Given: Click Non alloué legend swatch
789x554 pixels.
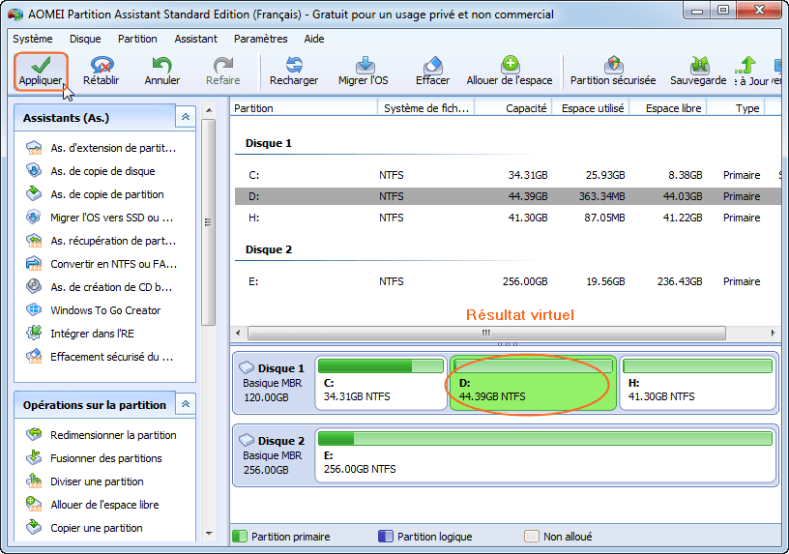Looking at the screenshot, I should click(x=532, y=537).
